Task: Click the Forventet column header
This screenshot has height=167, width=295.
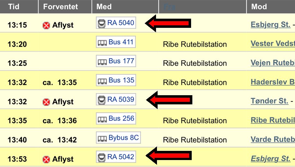Action: 60,7
